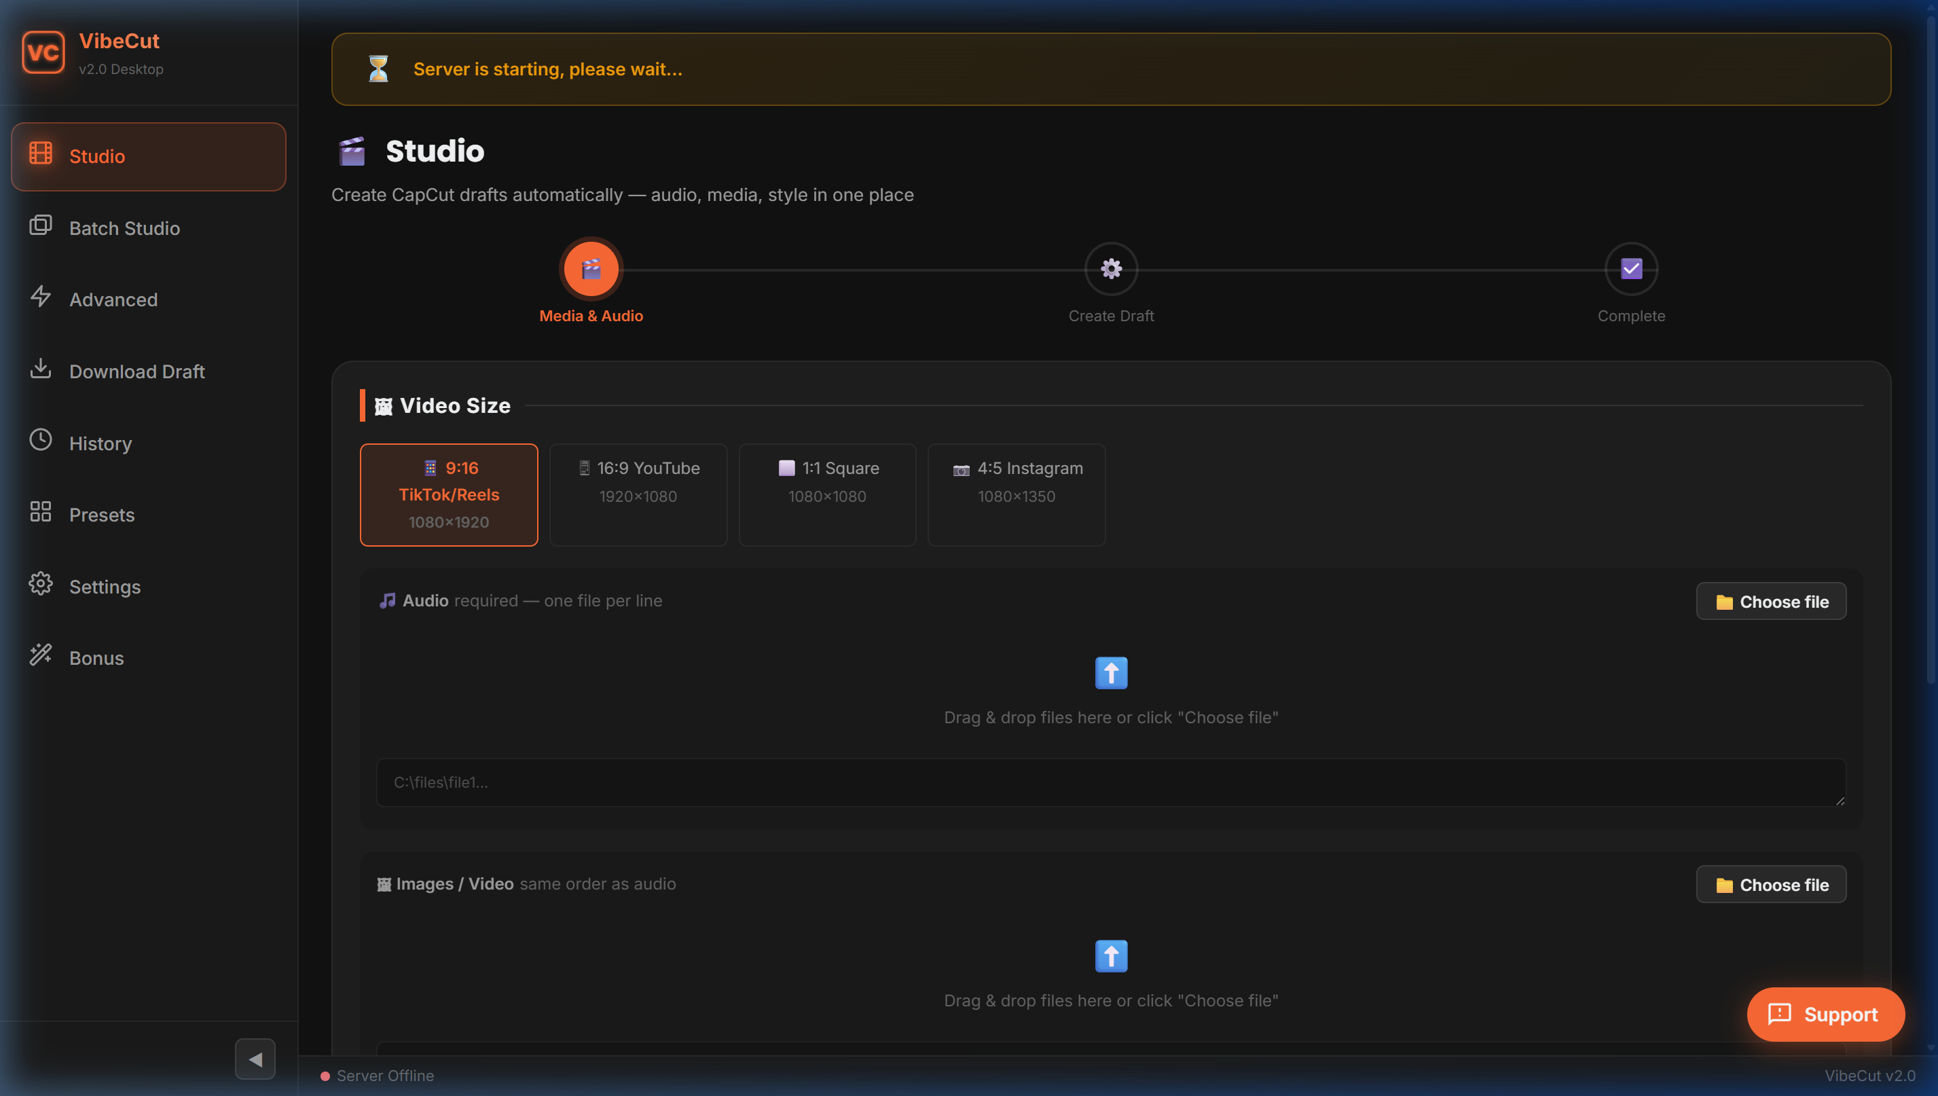Click the Complete checkmark step circle
1938x1096 pixels.
coord(1631,269)
